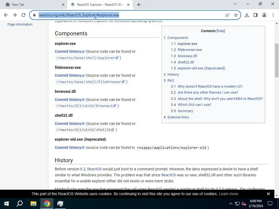This screenshot has height=209, width=279.
Task: Jump to 1 Components in contents
Action: (x=176, y=38)
